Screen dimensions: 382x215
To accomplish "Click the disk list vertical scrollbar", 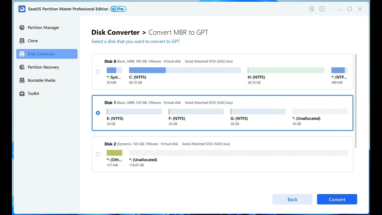I will coord(356,101).
